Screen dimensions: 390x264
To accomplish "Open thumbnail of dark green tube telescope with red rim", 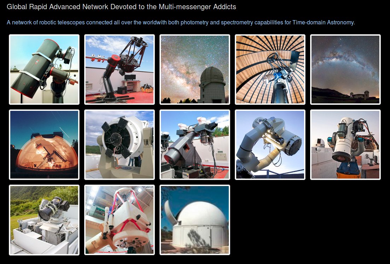I will pos(44,70).
